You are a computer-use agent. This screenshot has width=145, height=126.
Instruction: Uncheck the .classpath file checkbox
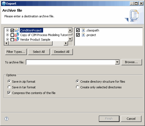click(x=78, y=30)
